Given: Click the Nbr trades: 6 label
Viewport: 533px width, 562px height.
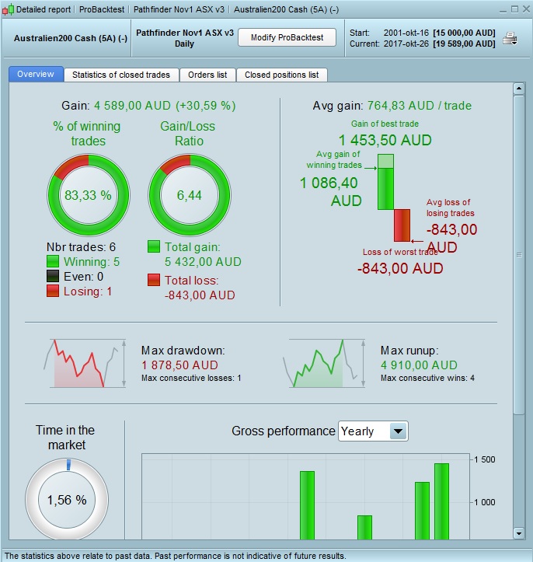Looking at the screenshot, I should coord(81,247).
